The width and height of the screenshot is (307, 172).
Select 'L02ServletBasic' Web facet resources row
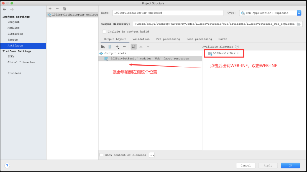coord(150,59)
